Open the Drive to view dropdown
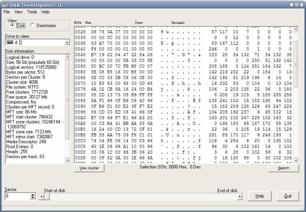This screenshot has width=306, height=212. coord(67,42)
